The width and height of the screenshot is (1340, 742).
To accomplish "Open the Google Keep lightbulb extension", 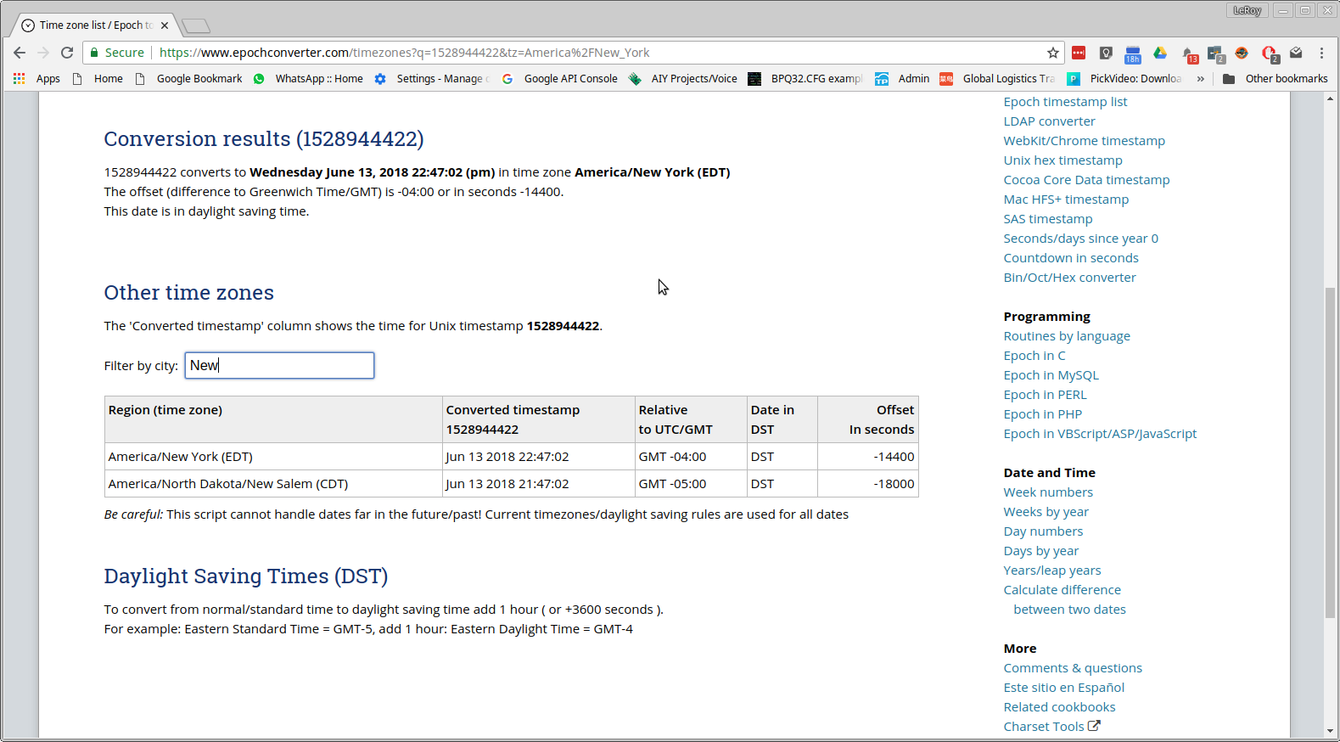I will (1106, 53).
